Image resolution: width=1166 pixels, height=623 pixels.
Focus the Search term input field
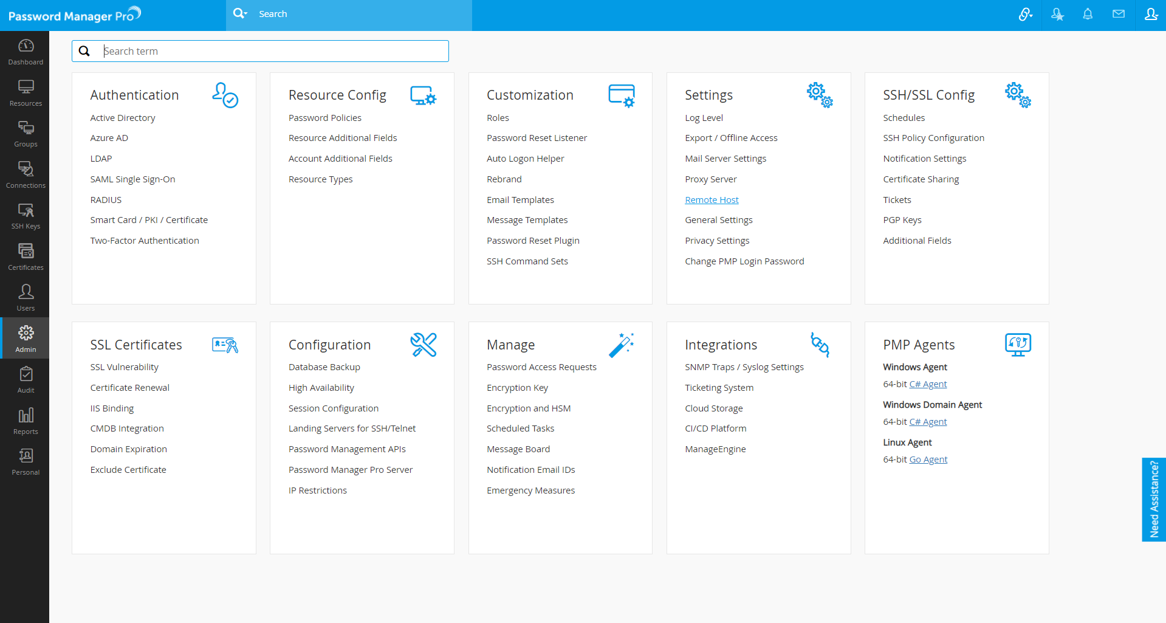(x=273, y=51)
